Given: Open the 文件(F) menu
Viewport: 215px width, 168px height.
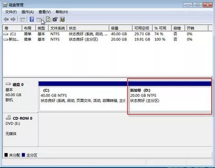Looking at the screenshot, I should (x=11, y=12).
